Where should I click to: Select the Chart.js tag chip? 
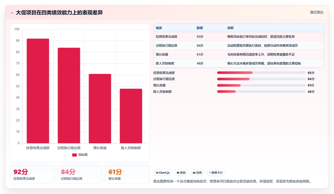pyautogui.click(x=163, y=173)
